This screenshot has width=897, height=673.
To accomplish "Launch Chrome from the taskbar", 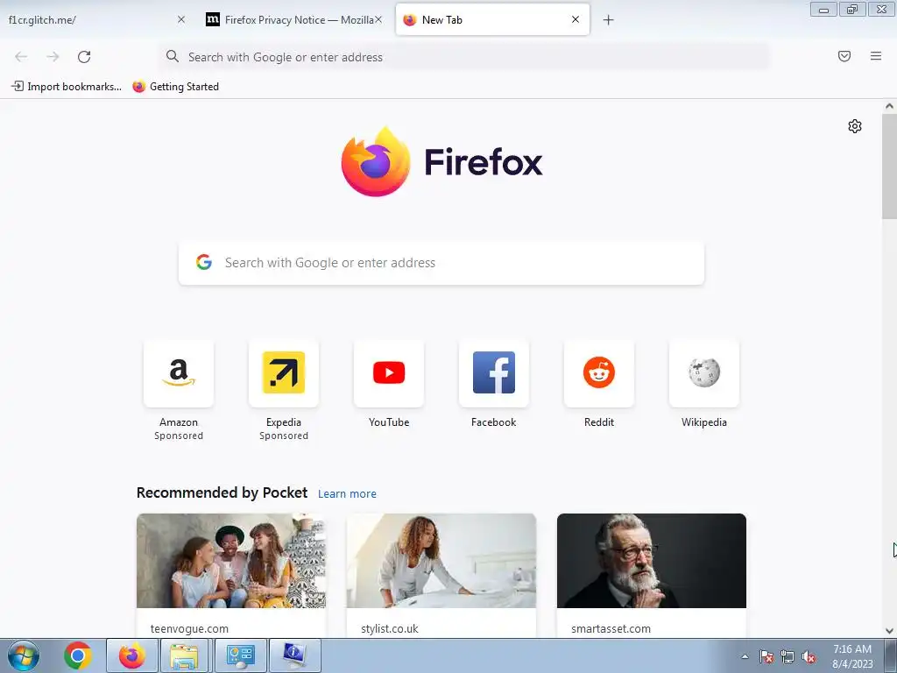I will click(x=78, y=655).
